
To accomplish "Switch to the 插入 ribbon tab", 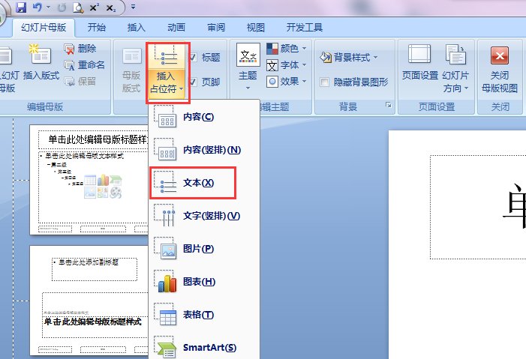I will click(x=137, y=28).
